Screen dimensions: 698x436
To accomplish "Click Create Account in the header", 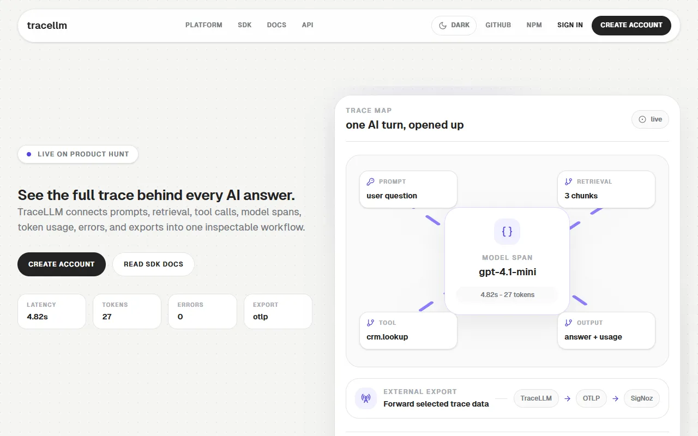I will click(x=631, y=25).
